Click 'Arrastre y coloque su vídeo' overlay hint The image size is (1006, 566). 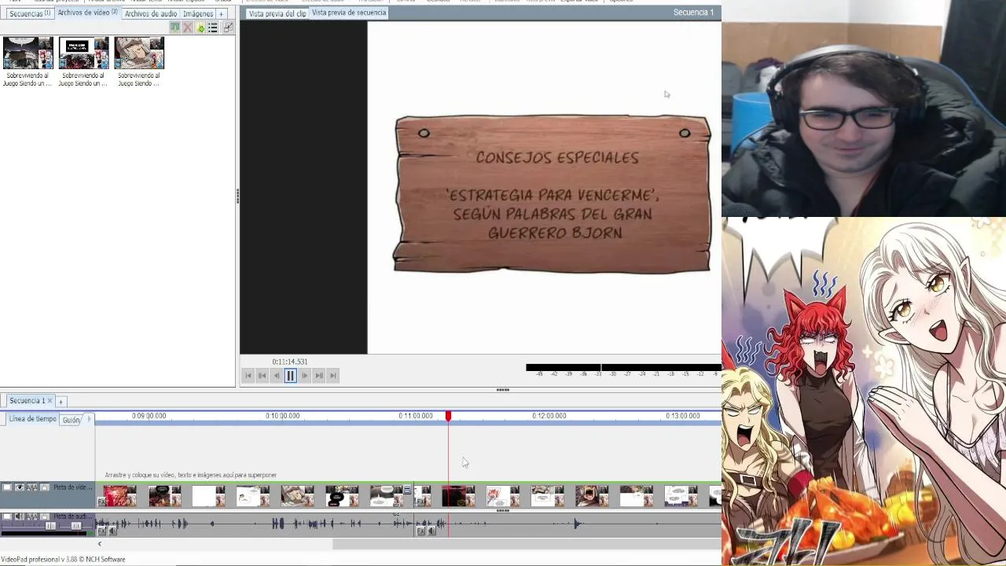point(191,475)
